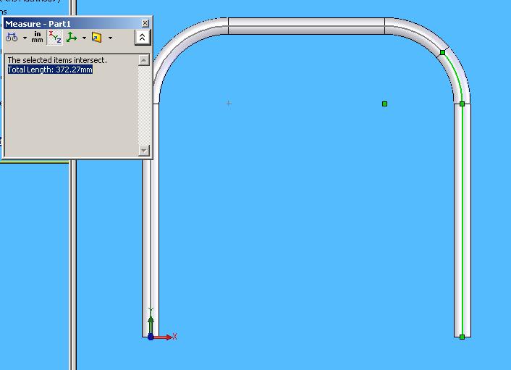Select the part origin triad at bottom left

[151, 336]
